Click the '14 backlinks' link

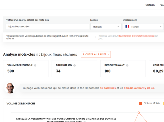click(108, 88)
